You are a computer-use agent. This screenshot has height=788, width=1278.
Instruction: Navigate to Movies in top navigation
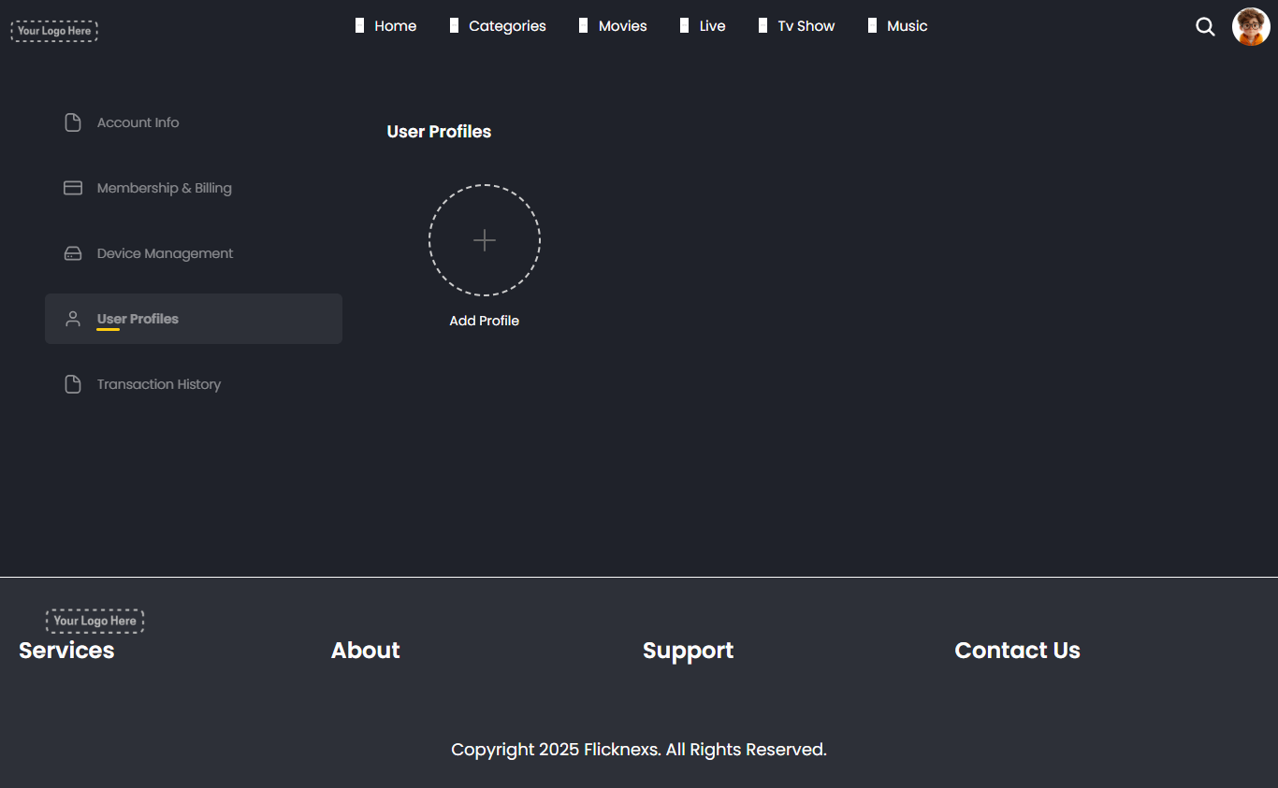click(x=622, y=26)
